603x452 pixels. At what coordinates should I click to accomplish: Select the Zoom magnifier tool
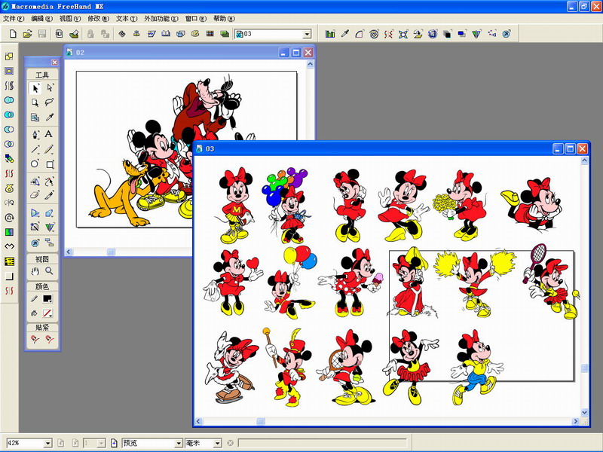click(50, 271)
